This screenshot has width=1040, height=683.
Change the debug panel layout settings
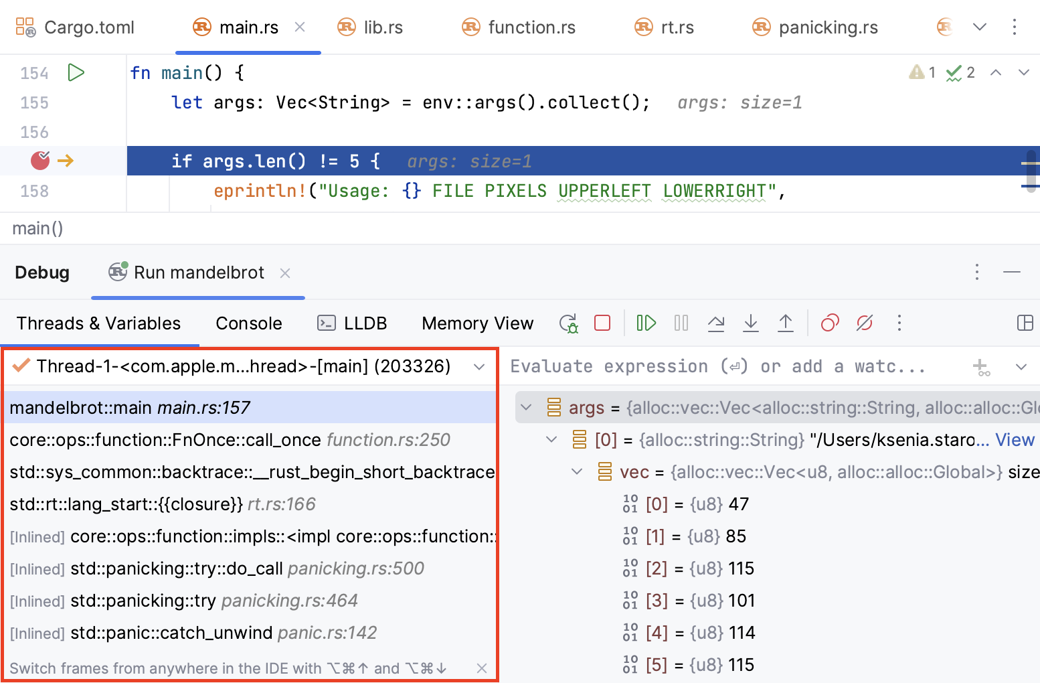pyautogui.click(x=1025, y=323)
